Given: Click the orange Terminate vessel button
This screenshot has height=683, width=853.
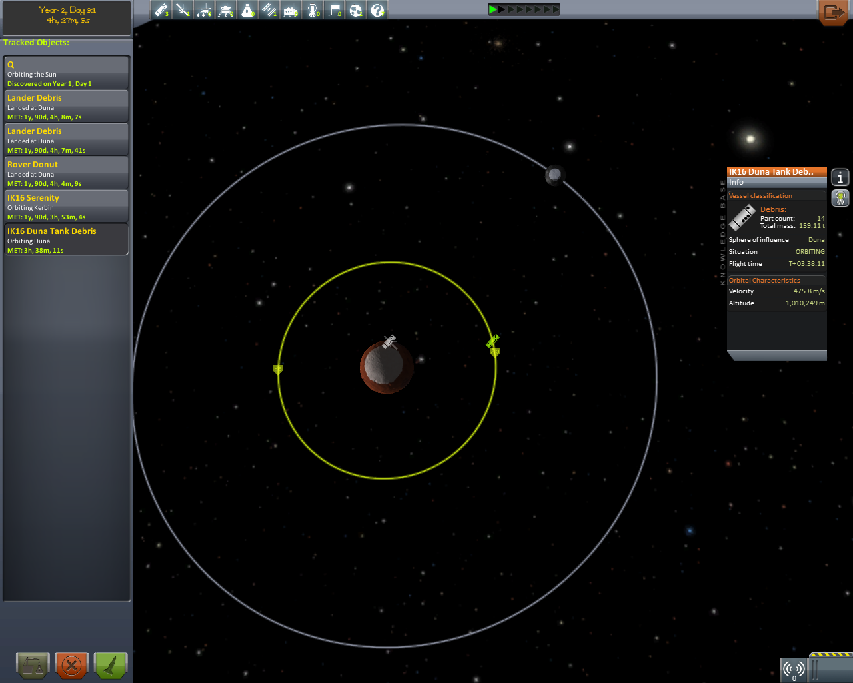Looking at the screenshot, I should [71, 665].
